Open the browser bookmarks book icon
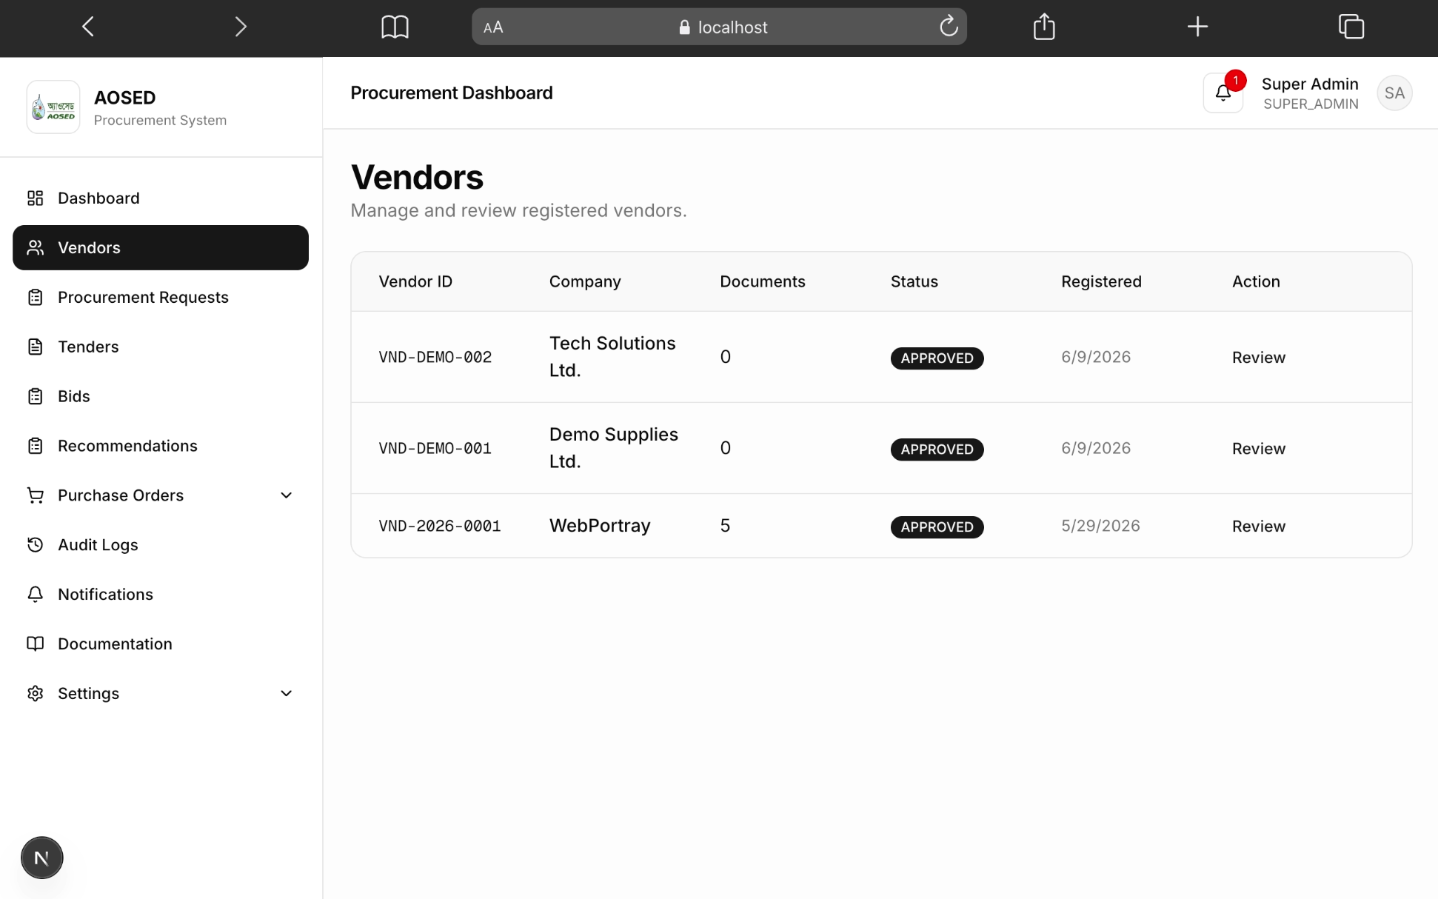1438x899 pixels. pos(395,27)
